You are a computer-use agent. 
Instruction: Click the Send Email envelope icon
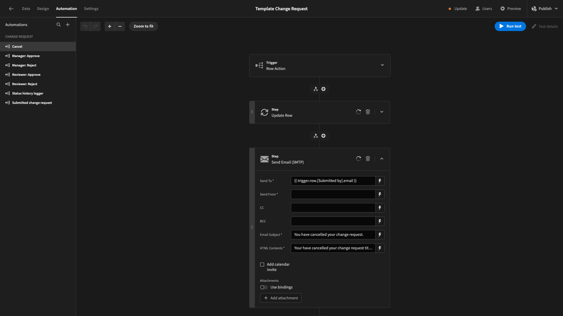[264, 159]
